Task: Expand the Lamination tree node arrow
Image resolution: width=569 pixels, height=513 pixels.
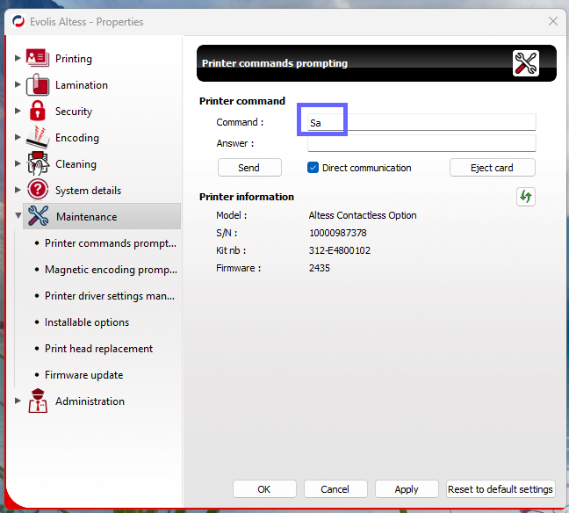Action: pos(17,84)
